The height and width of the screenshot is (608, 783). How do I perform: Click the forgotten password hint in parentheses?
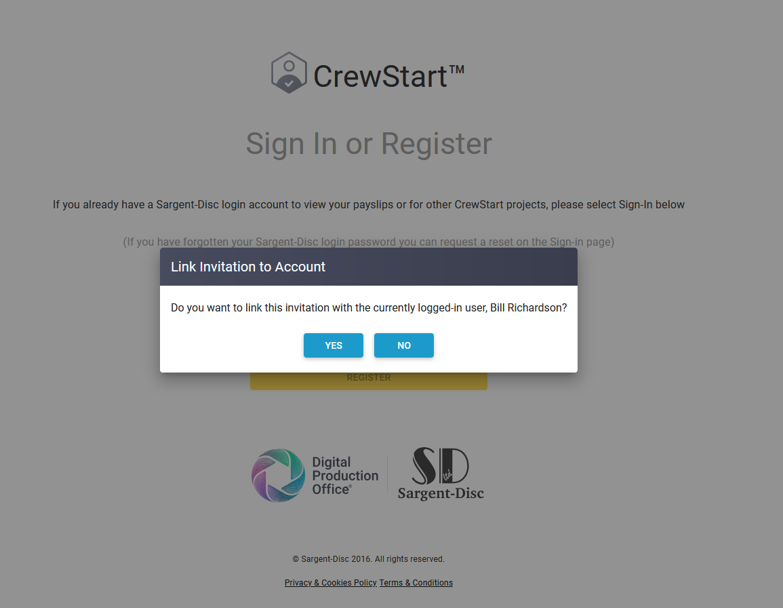369,242
